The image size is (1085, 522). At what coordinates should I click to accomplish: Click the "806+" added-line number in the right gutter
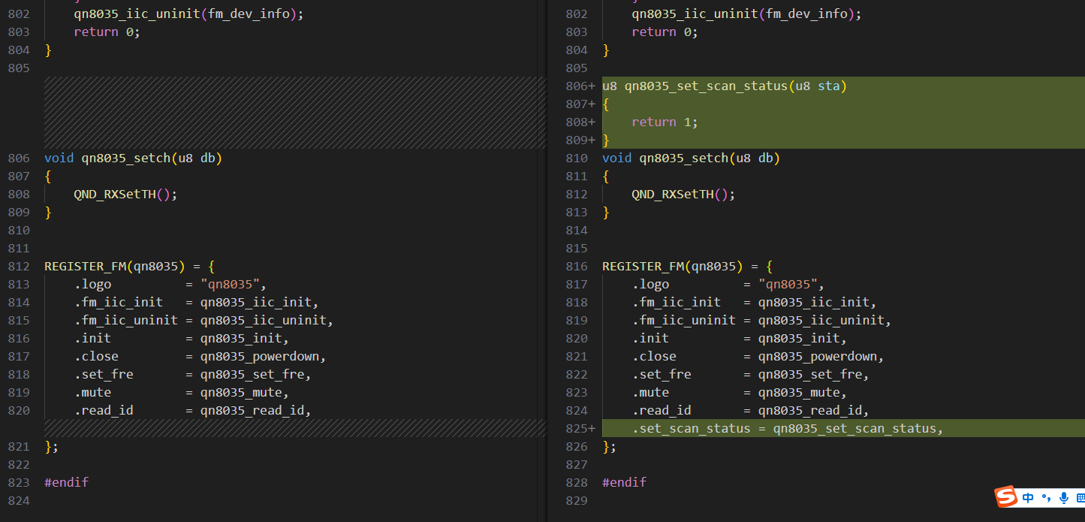(580, 86)
